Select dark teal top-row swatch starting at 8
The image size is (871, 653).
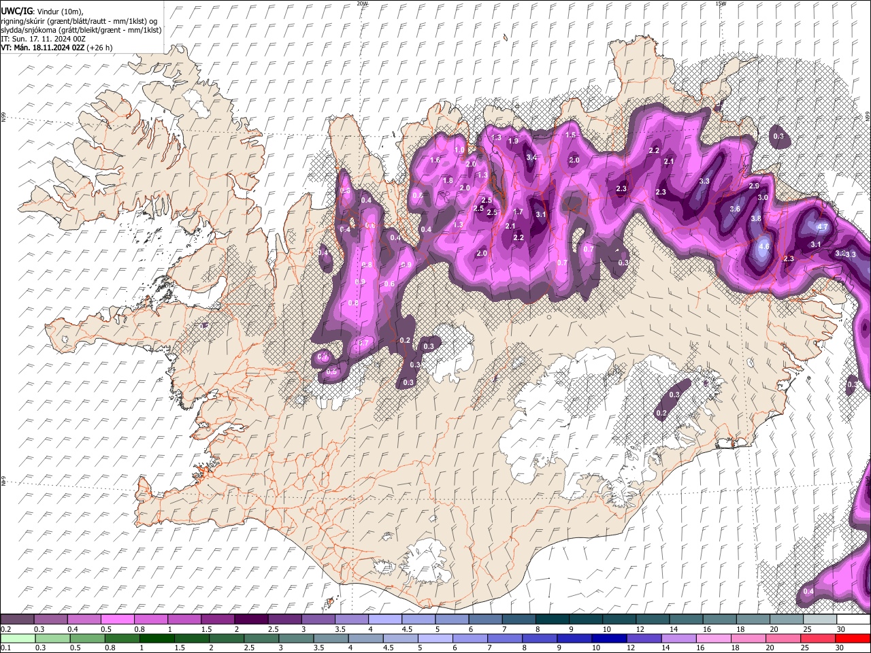(553, 620)
